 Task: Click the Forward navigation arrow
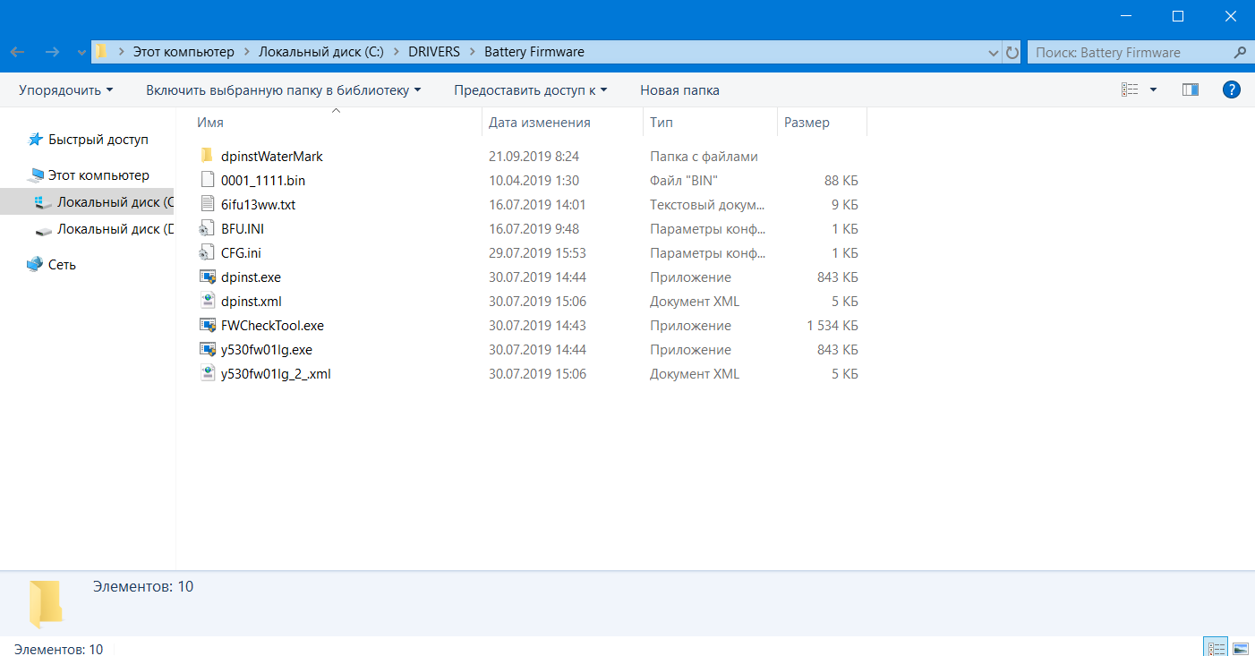[x=52, y=52]
